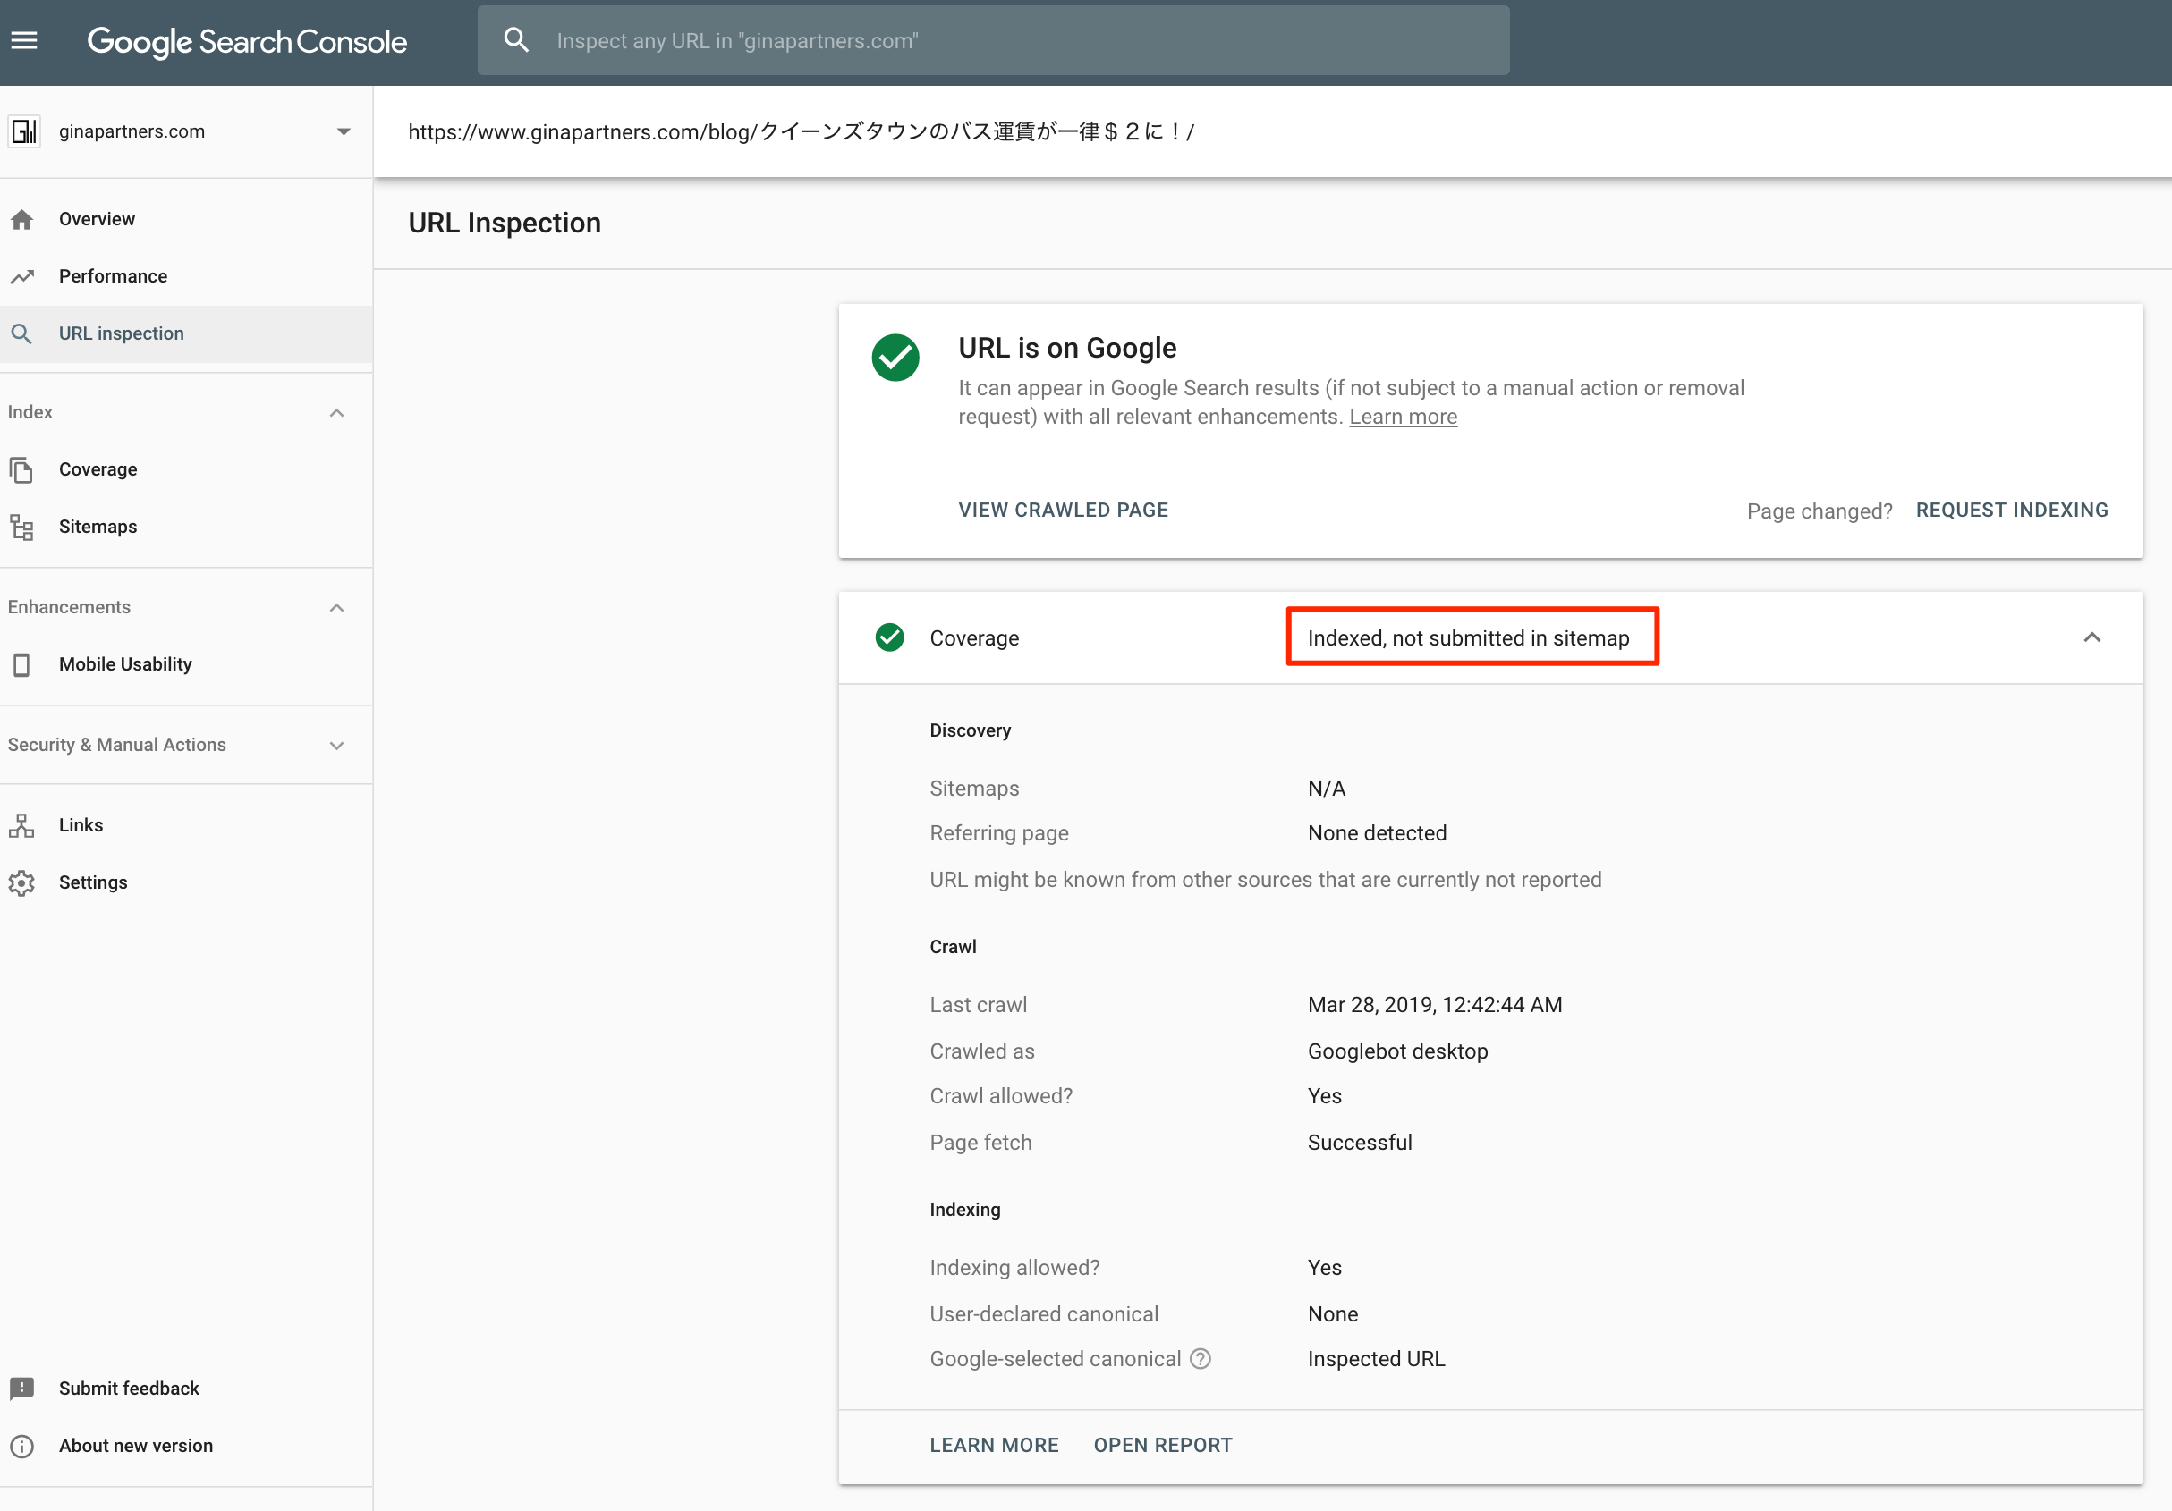
Task: Focus the Inspect any URL search field
Action: pos(993,40)
